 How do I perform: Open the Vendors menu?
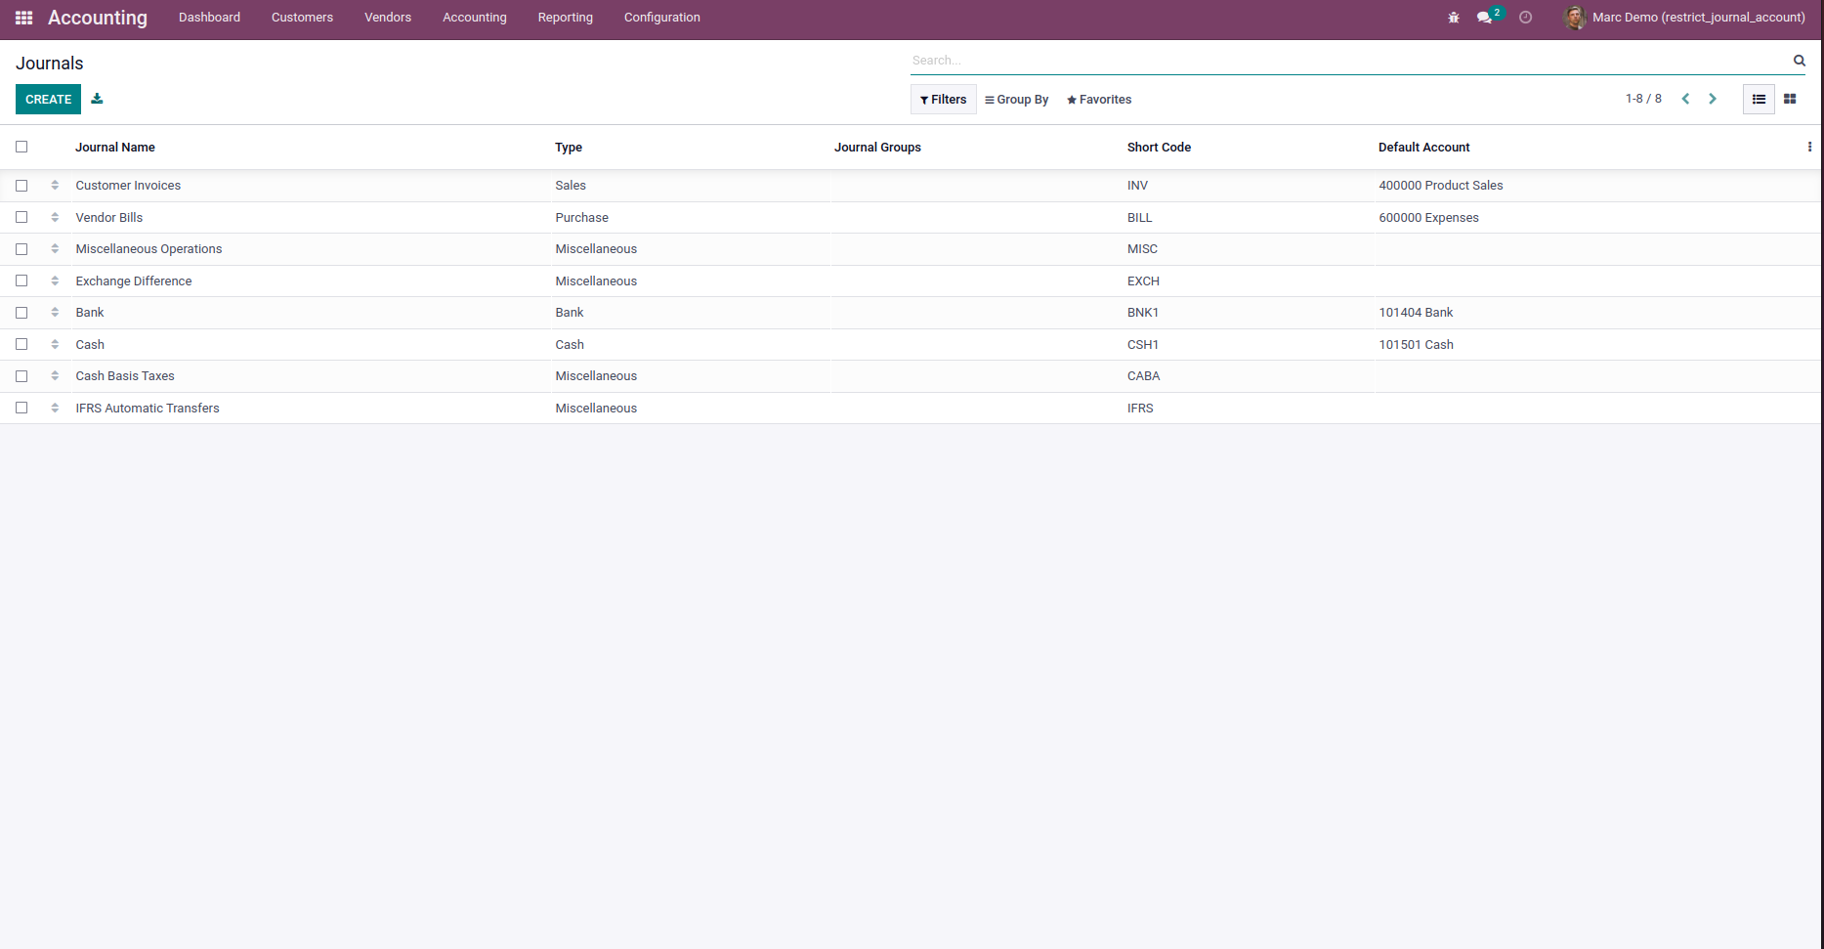click(388, 18)
